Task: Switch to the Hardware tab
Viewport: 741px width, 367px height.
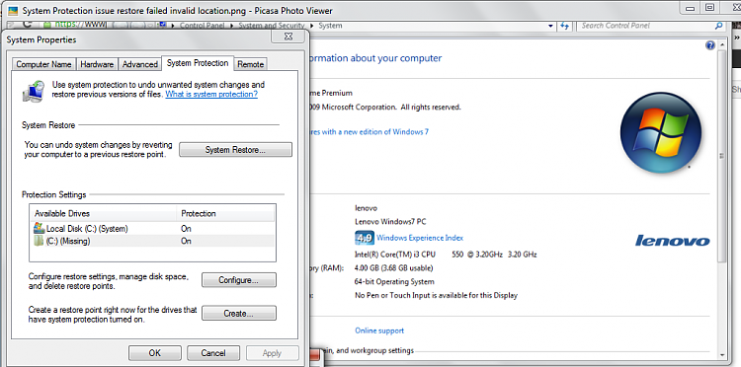Action: point(97,65)
